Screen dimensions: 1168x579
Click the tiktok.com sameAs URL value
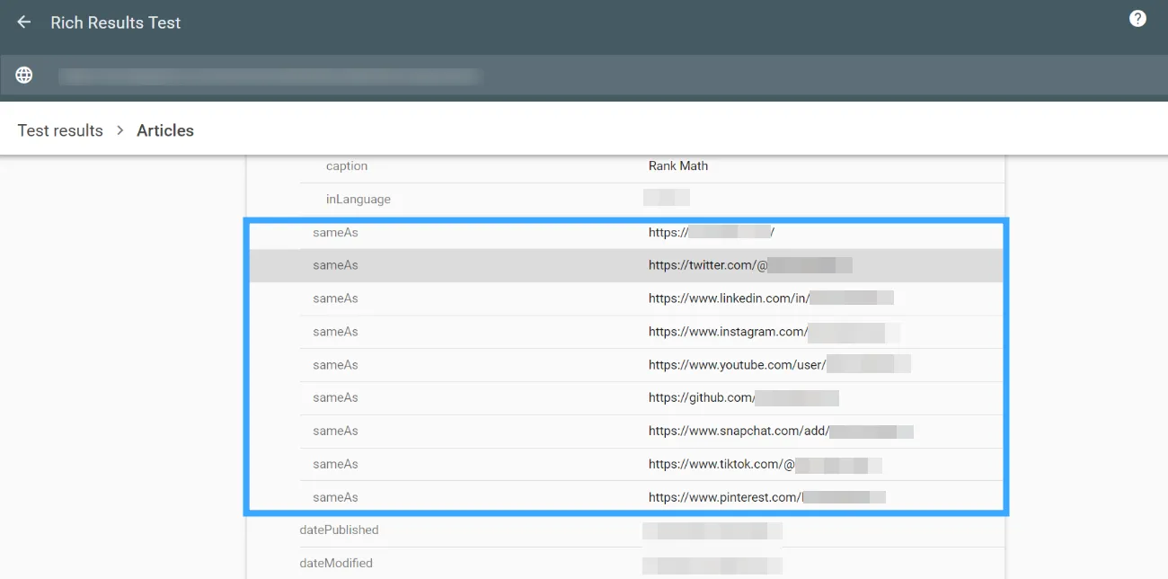(x=765, y=464)
